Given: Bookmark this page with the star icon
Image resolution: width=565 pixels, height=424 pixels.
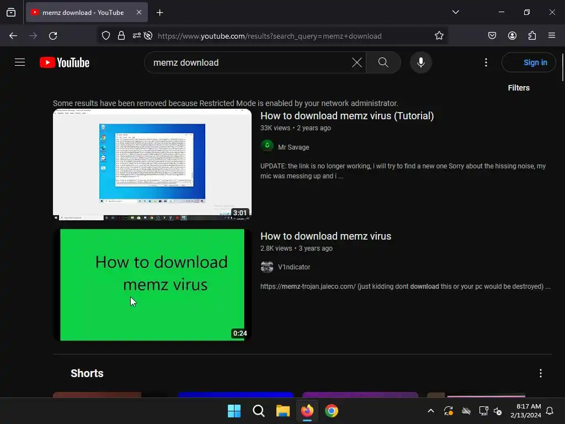Looking at the screenshot, I should pos(439,36).
